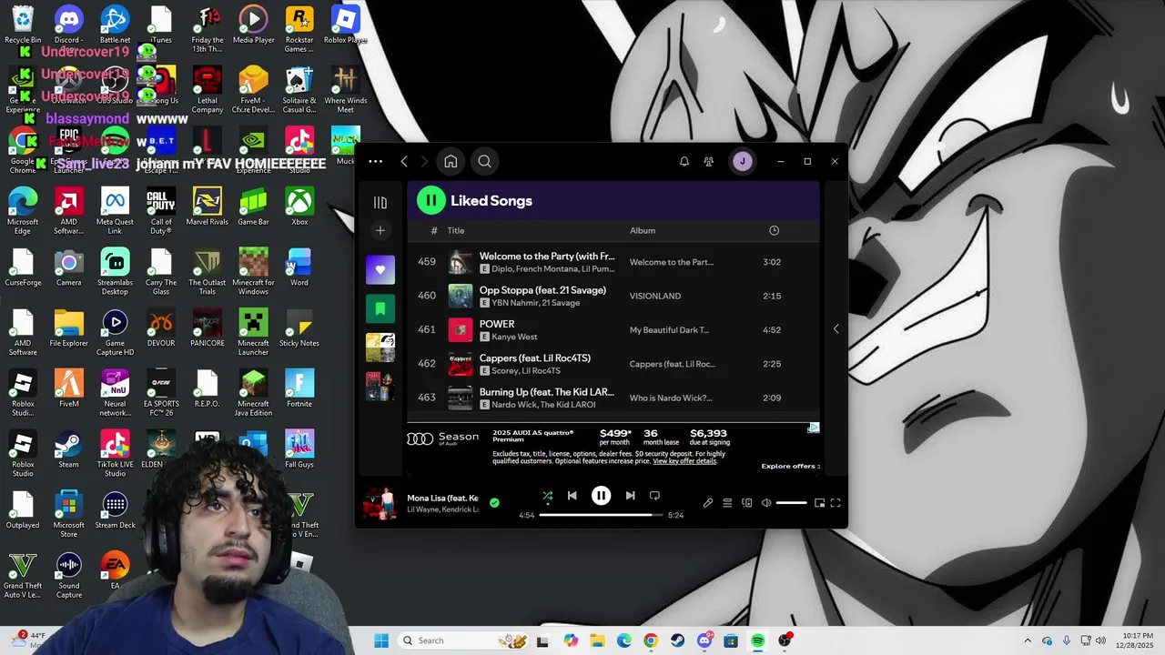Open the taskbar clock and date

pos(1134,640)
